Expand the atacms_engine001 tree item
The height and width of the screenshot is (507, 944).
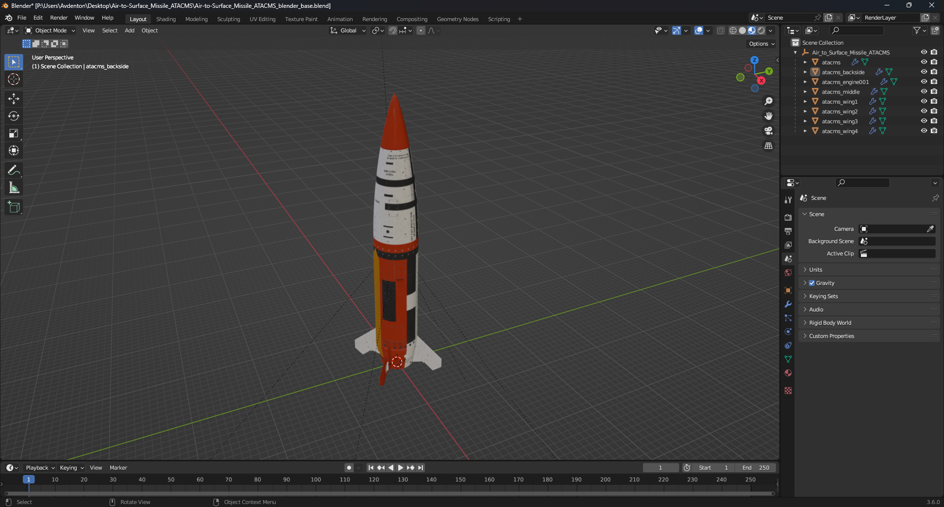click(x=805, y=82)
